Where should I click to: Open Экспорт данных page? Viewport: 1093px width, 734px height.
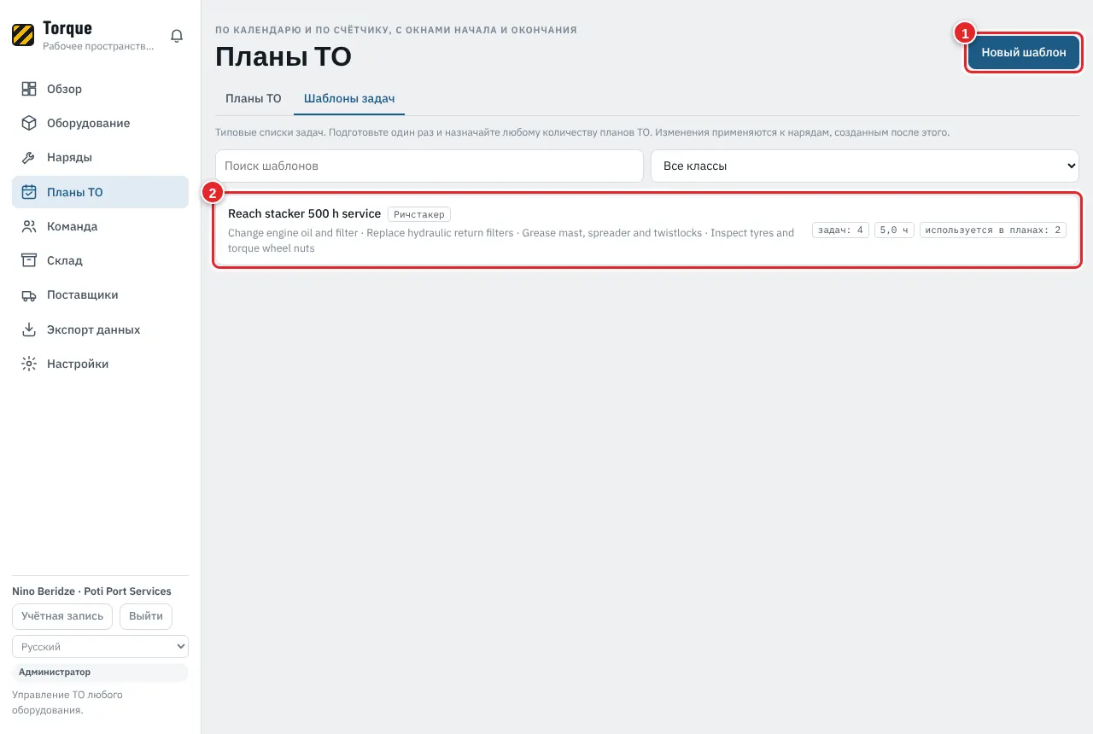(x=100, y=329)
